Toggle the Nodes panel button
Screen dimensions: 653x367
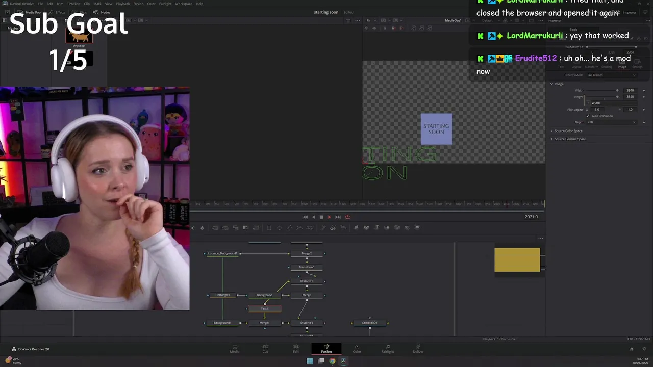pos(103,12)
